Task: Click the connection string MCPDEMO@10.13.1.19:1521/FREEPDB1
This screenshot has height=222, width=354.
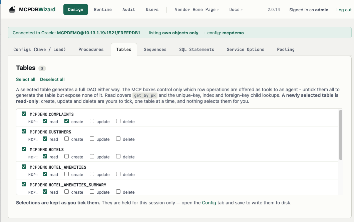Action: (98, 33)
